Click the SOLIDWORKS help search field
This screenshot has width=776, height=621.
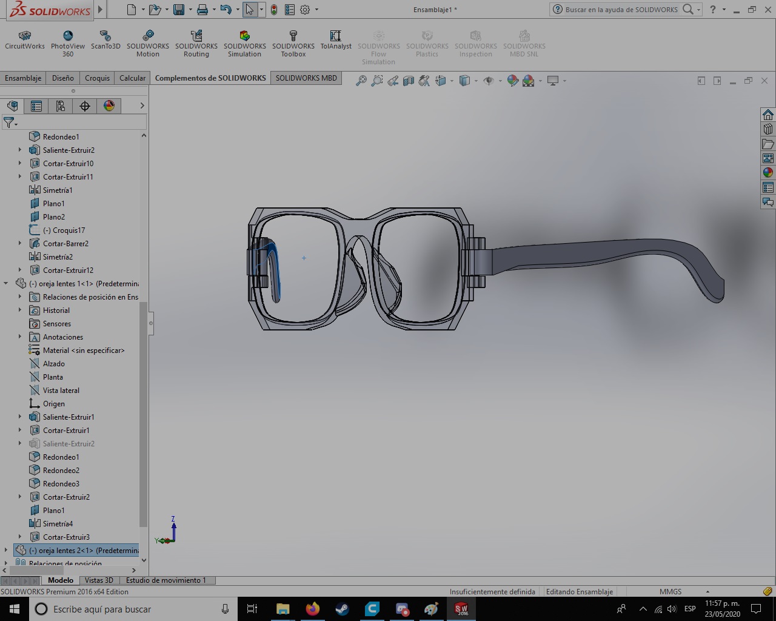click(x=621, y=10)
